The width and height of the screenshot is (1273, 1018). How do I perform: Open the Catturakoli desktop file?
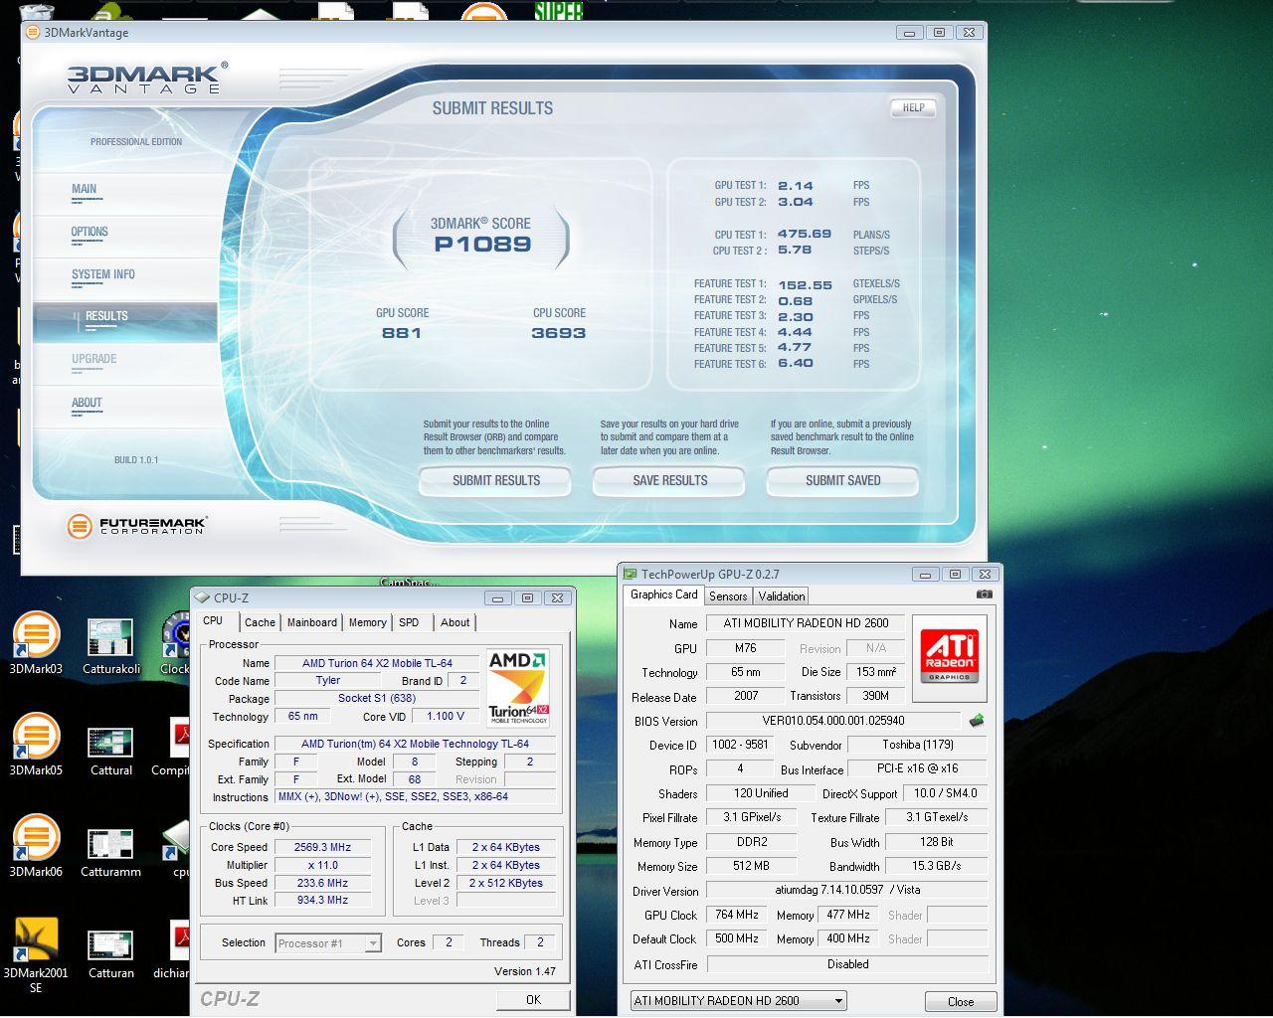pos(110,646)
